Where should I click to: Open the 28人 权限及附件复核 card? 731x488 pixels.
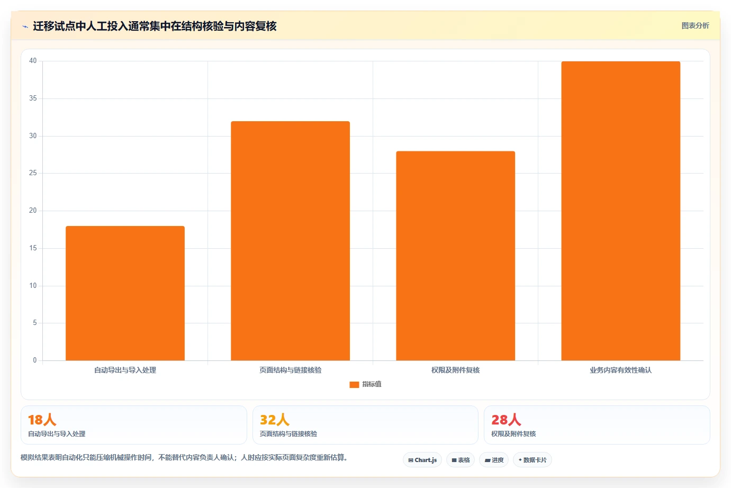(597, 425)
